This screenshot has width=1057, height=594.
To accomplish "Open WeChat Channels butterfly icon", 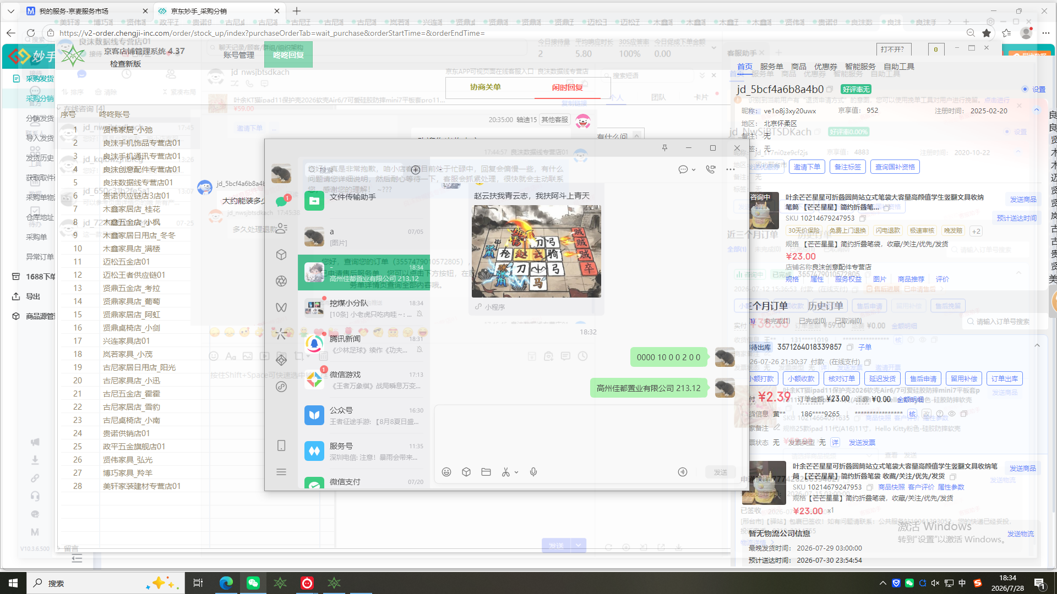I will (281, 307).
